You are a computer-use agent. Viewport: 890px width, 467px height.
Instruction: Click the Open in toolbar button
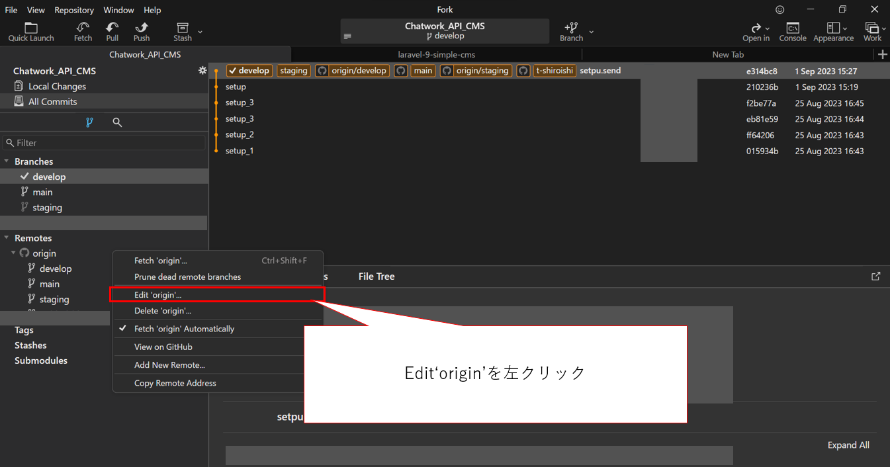[x=756, y=32]
